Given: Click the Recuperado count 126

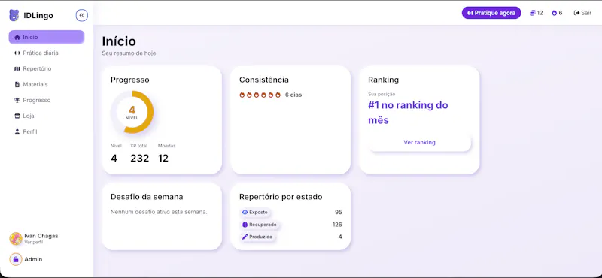Looking at the screenshot, I should tap(337, 225).
